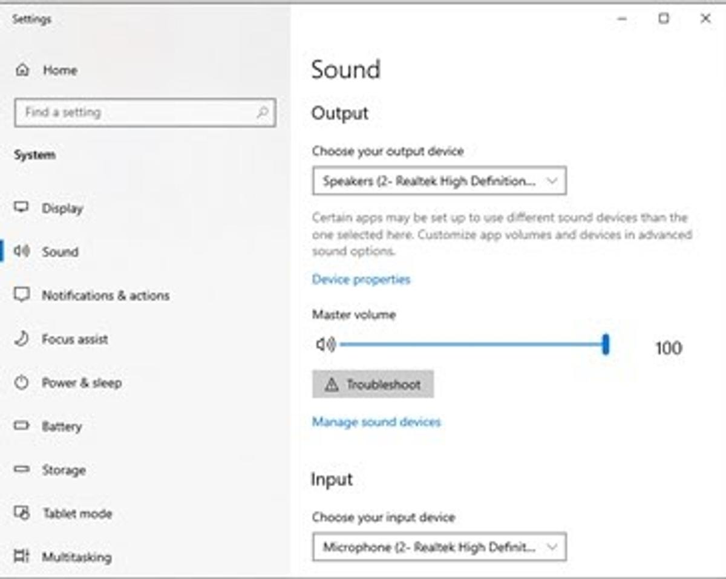Click Manage sound devices
The width and height of the screenshot is (726, 579).
pos(376,422)
